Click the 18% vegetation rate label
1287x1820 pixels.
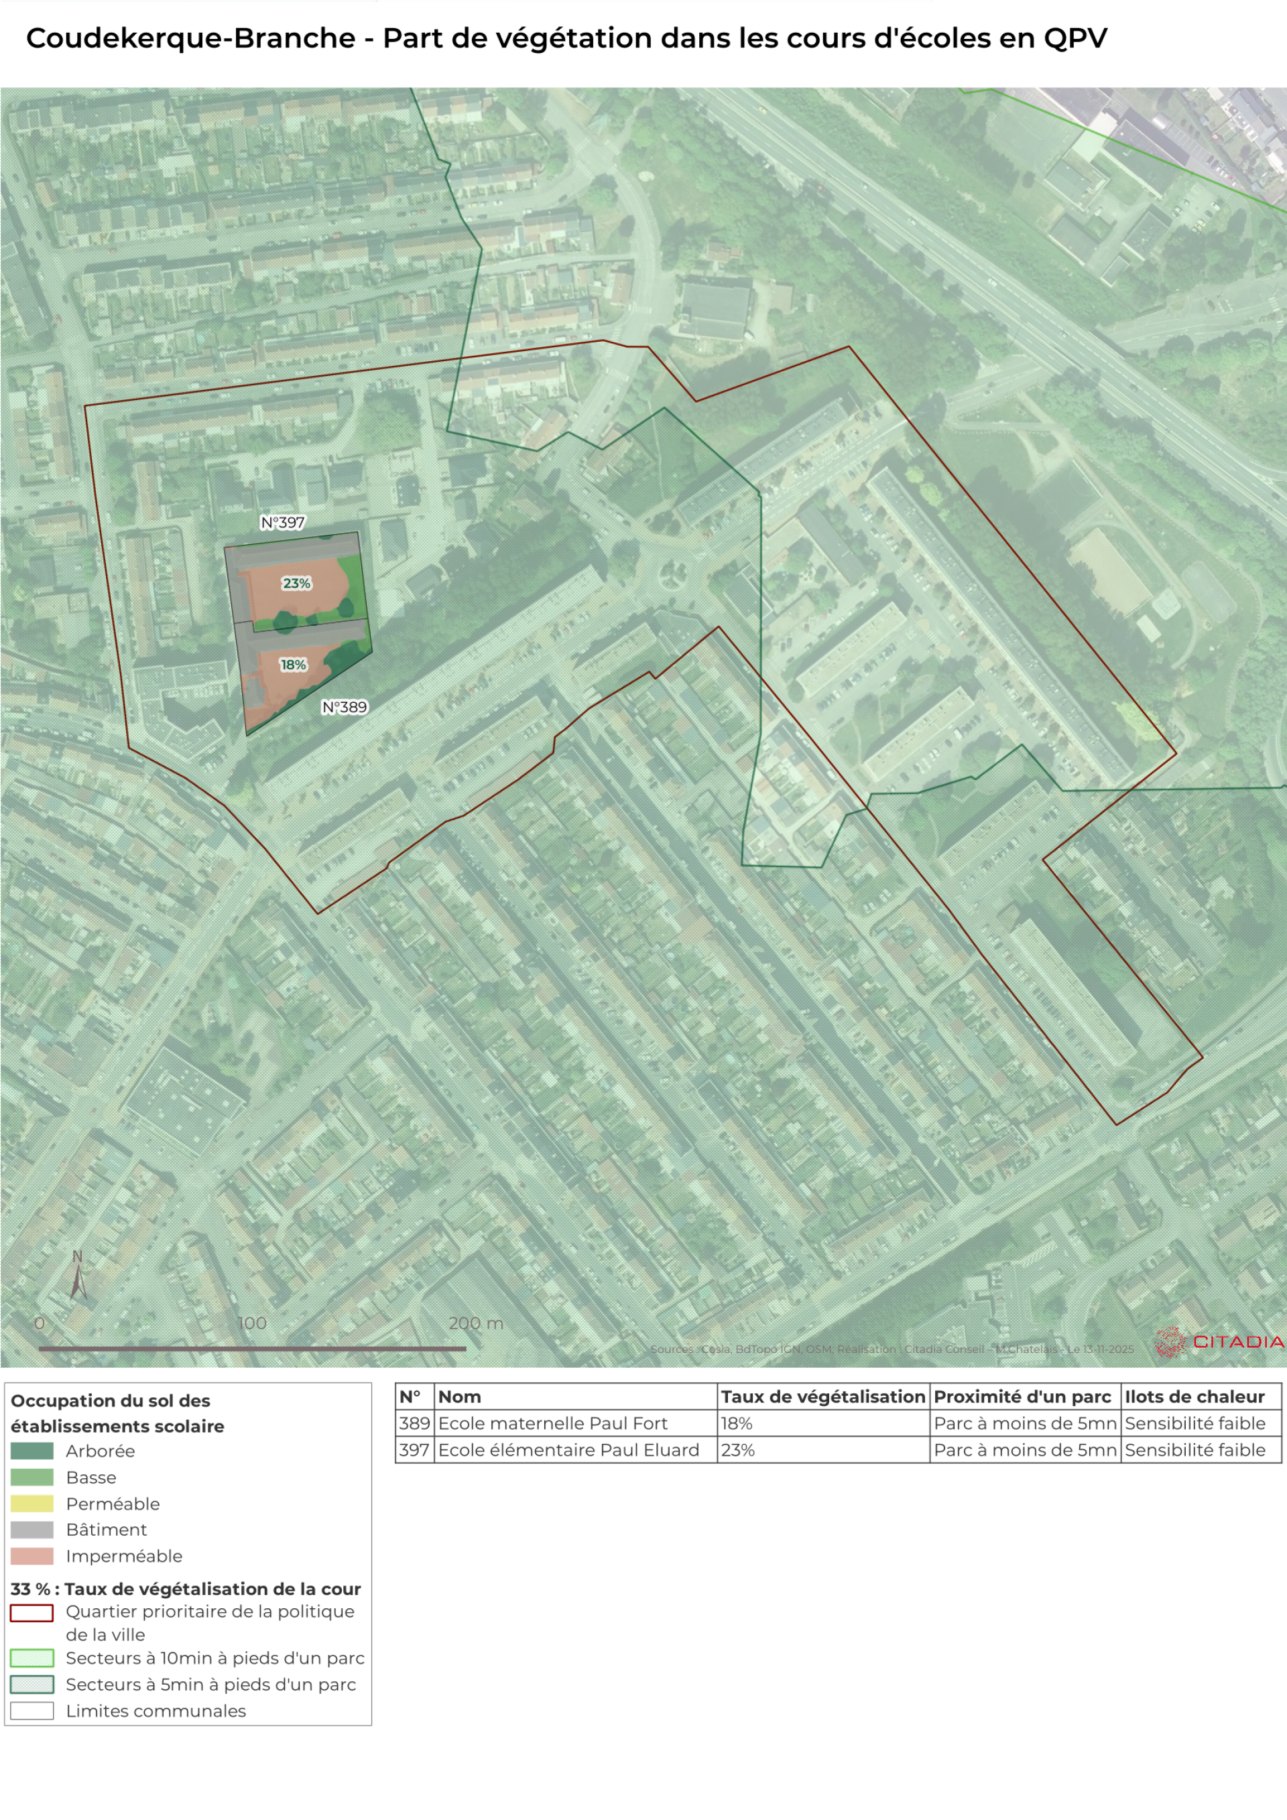pos(293,664)
